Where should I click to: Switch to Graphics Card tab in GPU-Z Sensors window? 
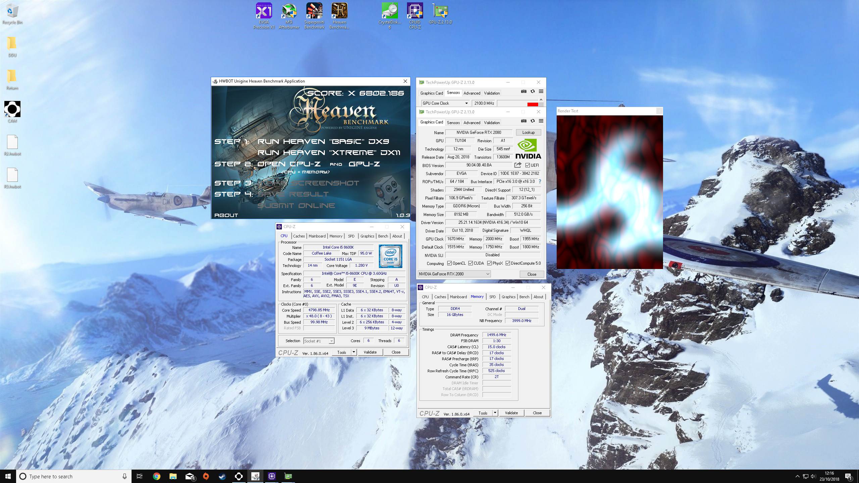coord(432,93)
